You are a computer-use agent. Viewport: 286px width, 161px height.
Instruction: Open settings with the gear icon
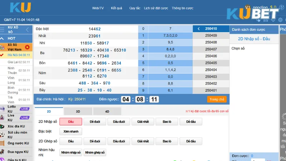point(280,20)
